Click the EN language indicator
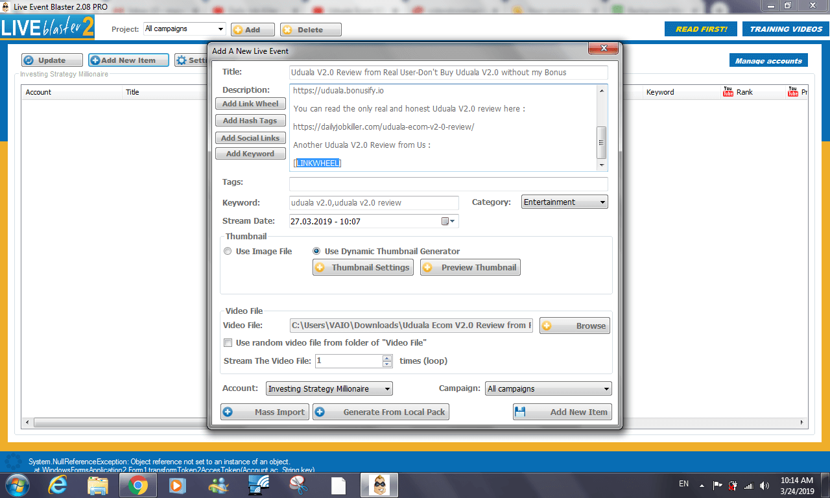Screen dimensions: 830x498 pyautogui.click(x=683, y=484)
